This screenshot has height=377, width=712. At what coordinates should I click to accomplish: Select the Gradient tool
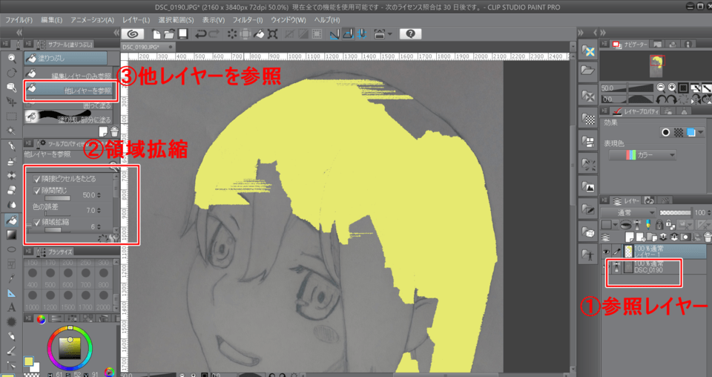pos(11,235)
